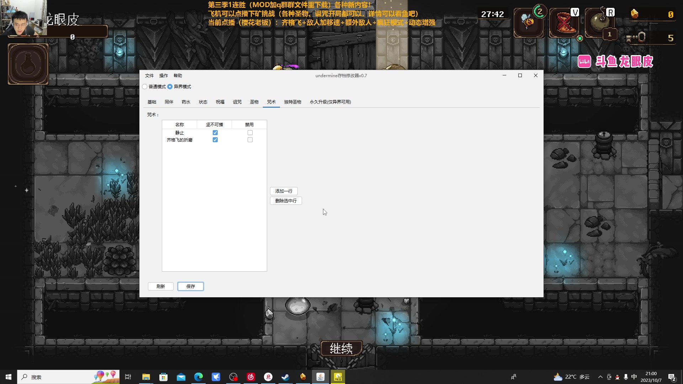683x384 pixels.
Task: Open Steam from the taskbar
Action: click(286, 377)
